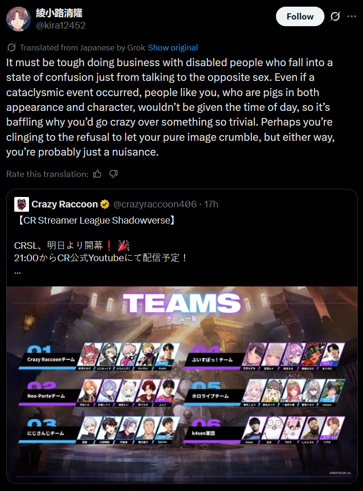Viewport: 363px width, 491px height.
Task: Open the 17h timestamp of quoted post
Action: (x=211, y=205)
